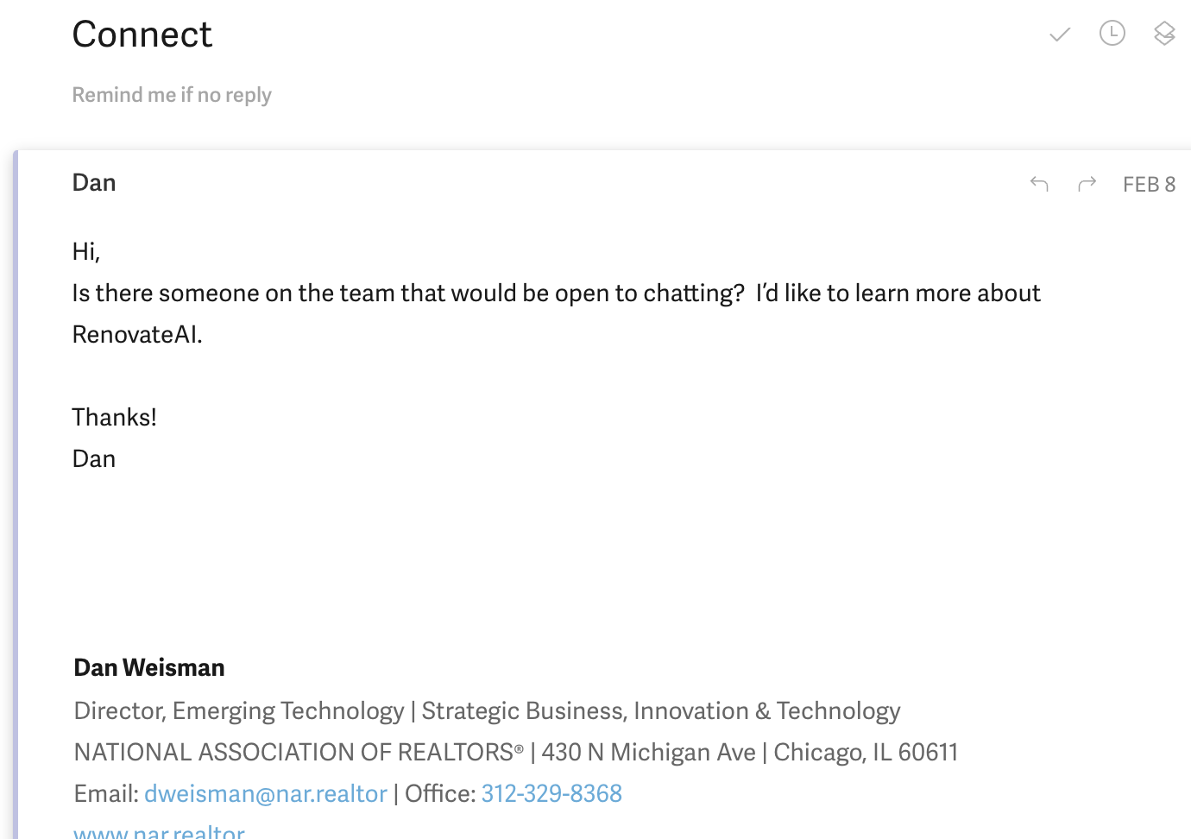This screenshot has width=1191, height=839.
Task: Click the "Hi," greeting line
Action: [x=86, y=252]
